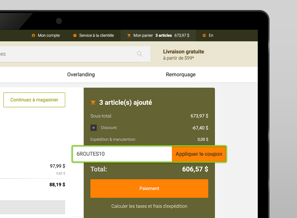297x218 pixels.
Task: Focus the search input field
Action: coord(68,54)
